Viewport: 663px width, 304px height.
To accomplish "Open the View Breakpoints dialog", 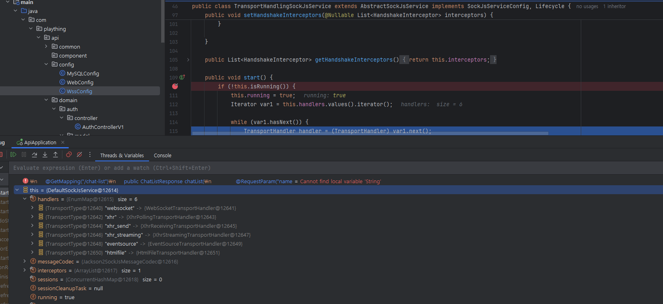I will coord(69,154).
